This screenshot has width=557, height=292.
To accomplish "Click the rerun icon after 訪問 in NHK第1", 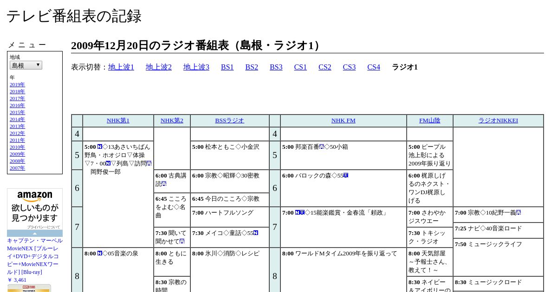I will pyautogui.click(x=149, y=164).
